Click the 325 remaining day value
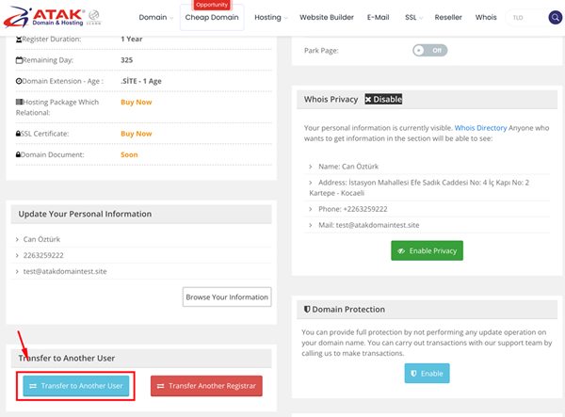This screenshot has height=417, width=565. click(x=126, y=60)
